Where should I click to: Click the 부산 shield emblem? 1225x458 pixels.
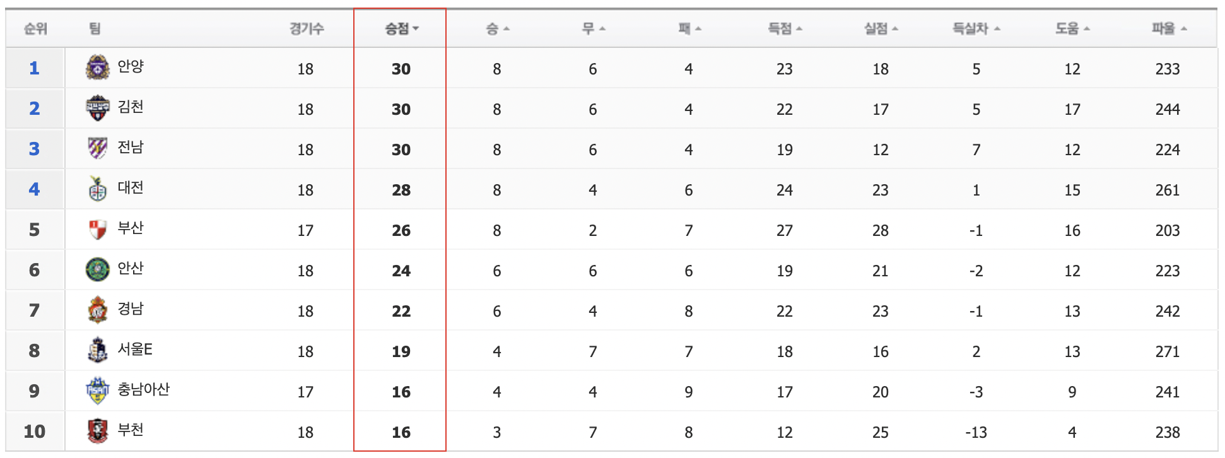tap(98, 229)
